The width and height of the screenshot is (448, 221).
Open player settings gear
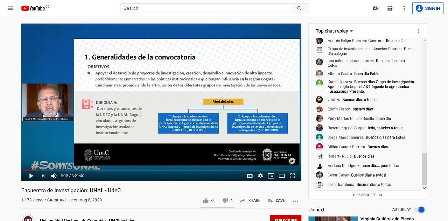(x=260, y=176)
